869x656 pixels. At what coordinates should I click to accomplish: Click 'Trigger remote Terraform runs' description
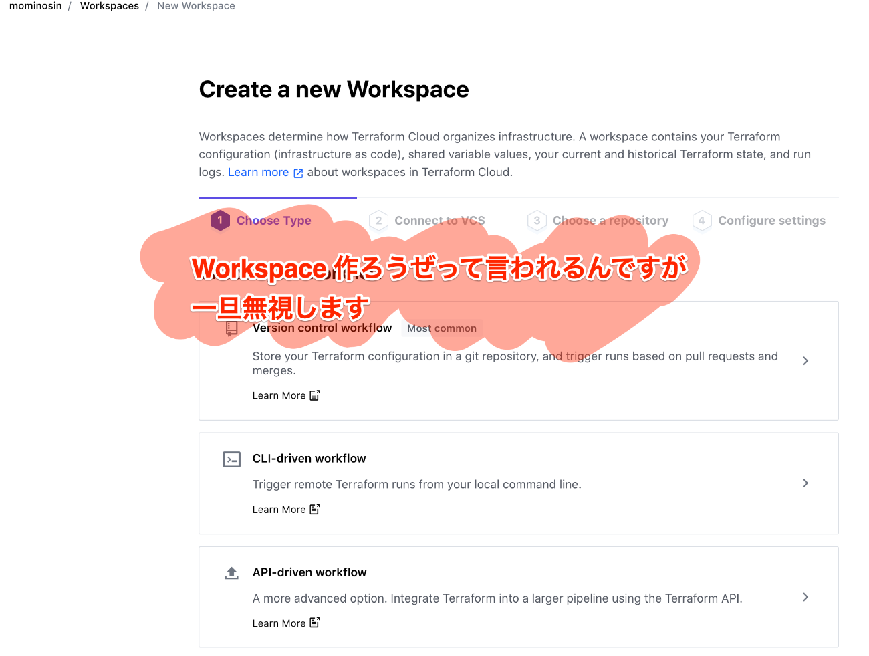click(x=416, y=485)
